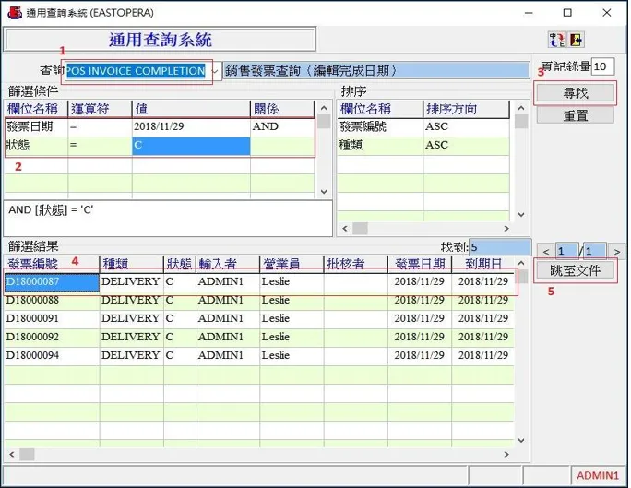Click the Chinese/English language switch icon
This screenshot has height=488, width=631.
coord(555,40)
